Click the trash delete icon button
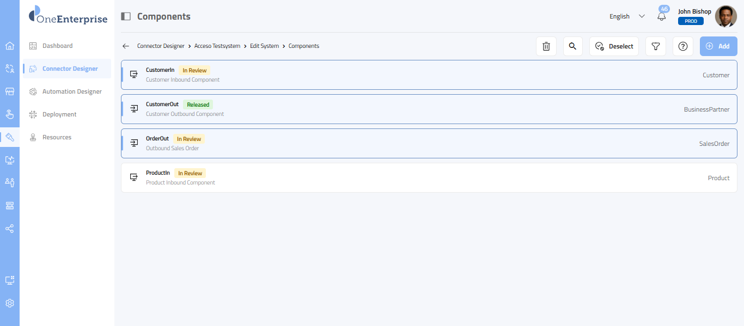The height and width of the screenshot is (326, 744). (x=546, y=46)
